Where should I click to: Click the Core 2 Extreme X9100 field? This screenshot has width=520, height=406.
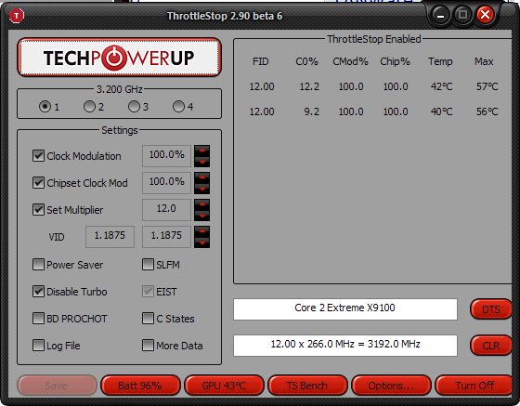coord(345,309)
